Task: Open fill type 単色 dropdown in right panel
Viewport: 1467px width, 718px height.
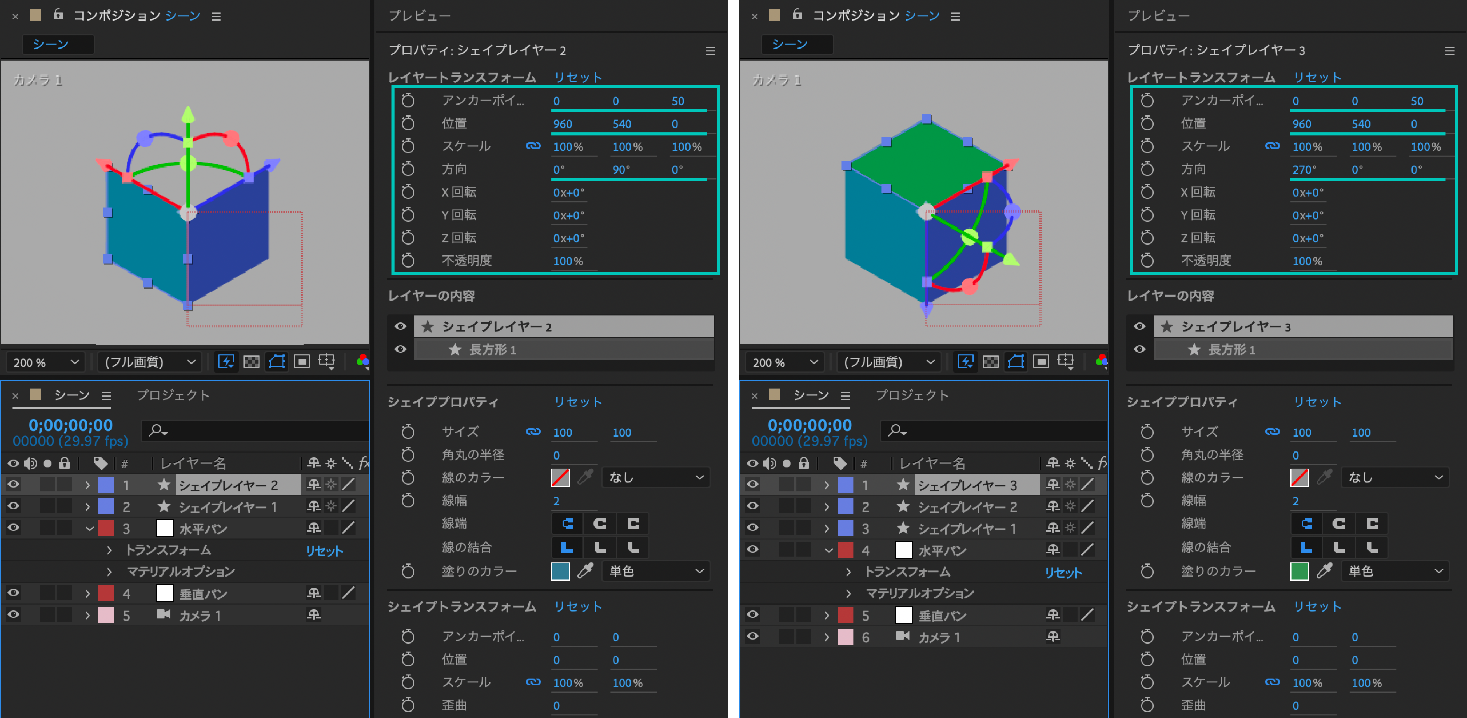Action: click(1395, 571)
